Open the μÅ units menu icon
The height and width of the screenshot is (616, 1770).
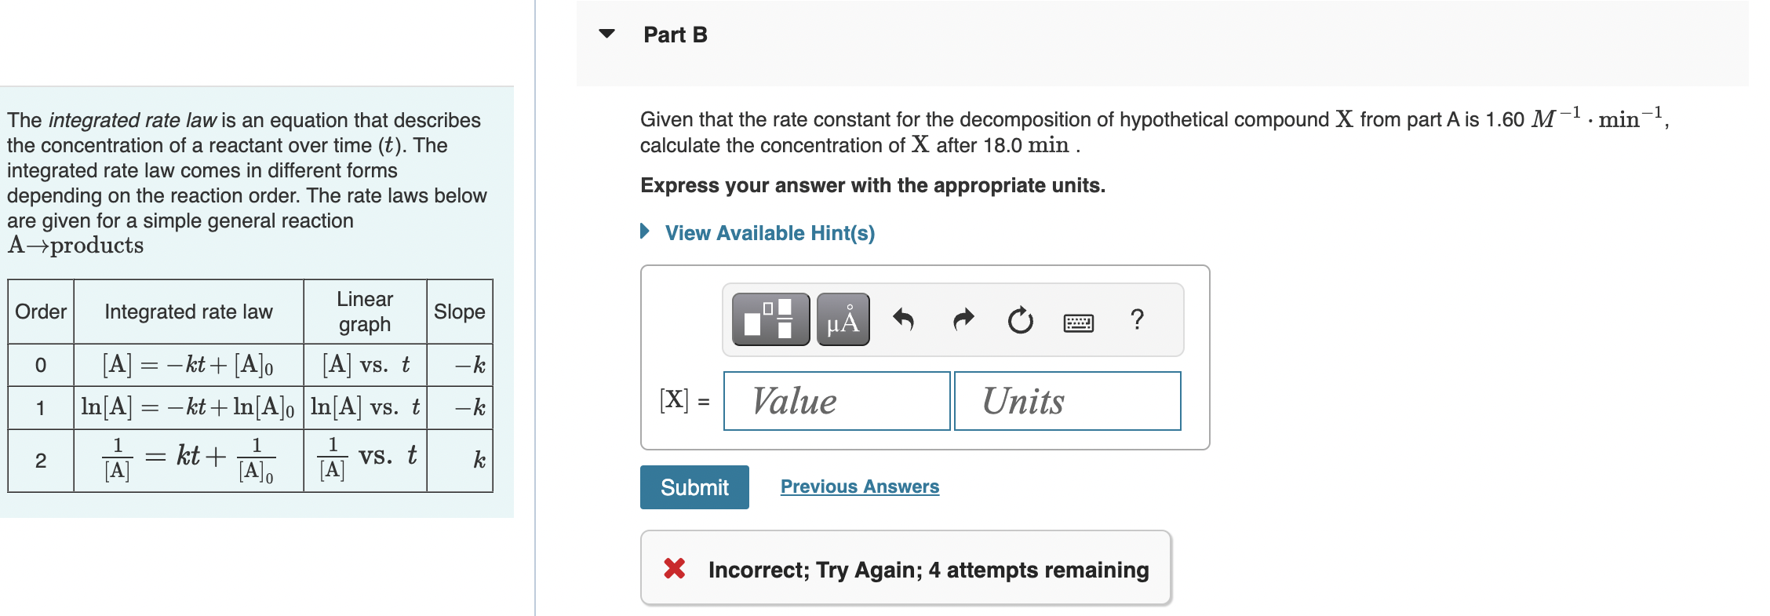(x=843, y=319)
